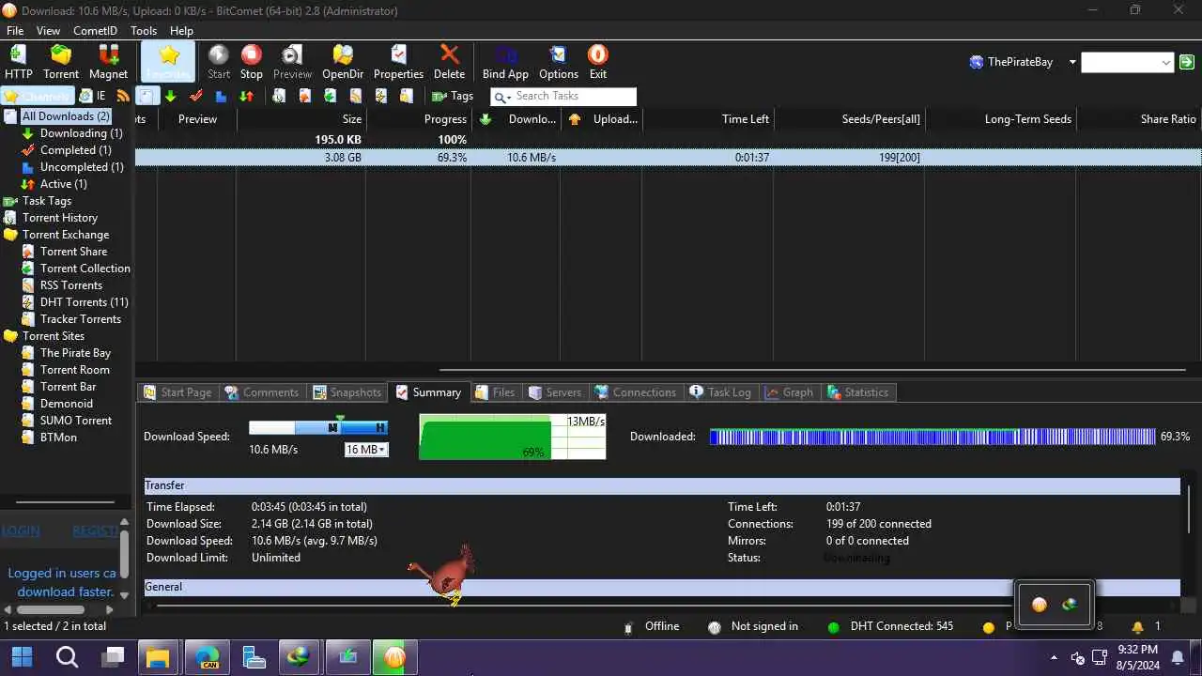
Task: Switch to the Comments tab
Action: [x=261, y=392]
